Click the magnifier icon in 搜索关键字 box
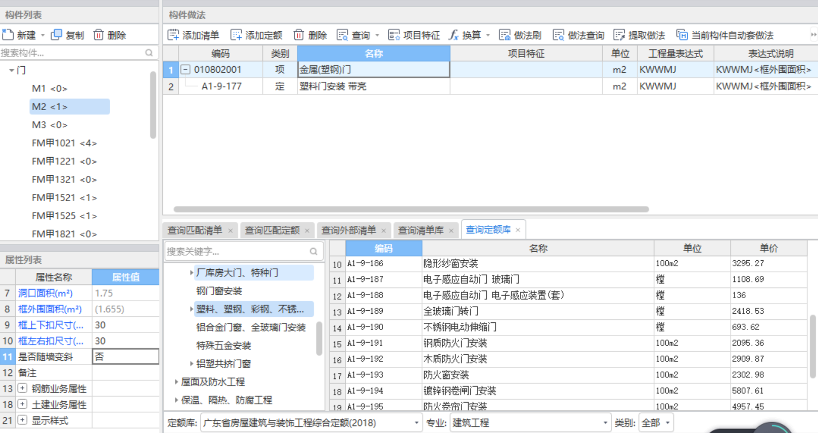818x433 pixels. coord(313,251)
